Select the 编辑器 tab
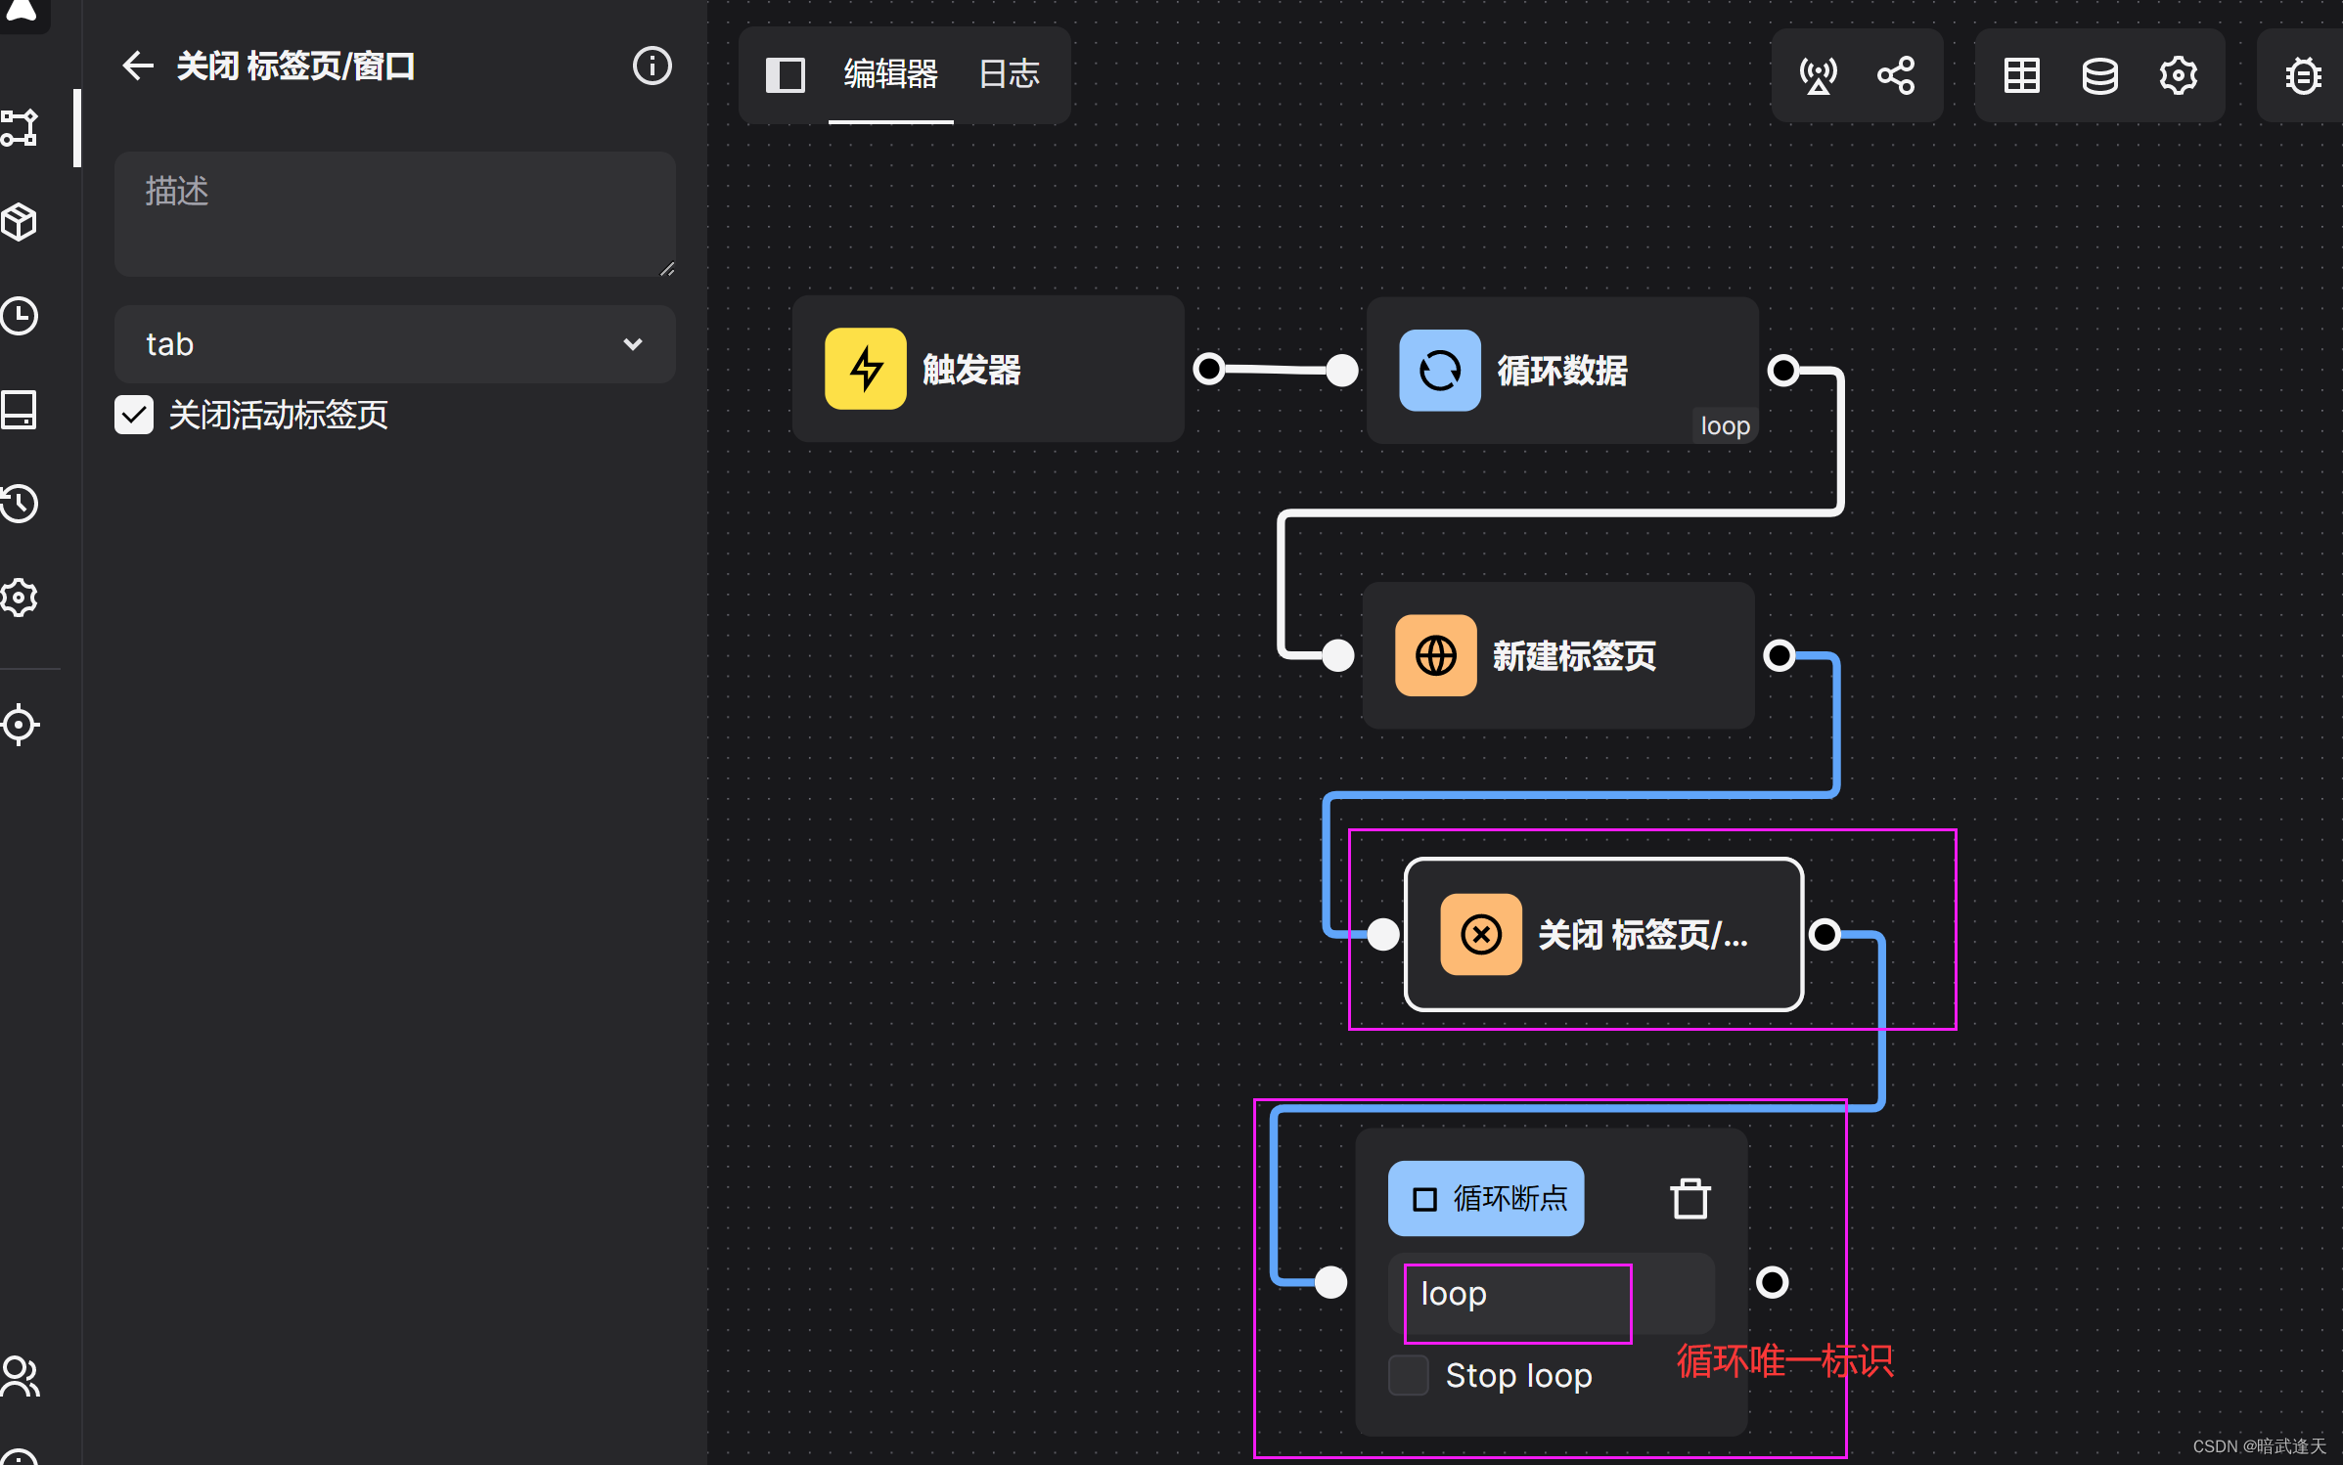This screenshot has width=2343, height=1465. (x=890, y=74)
